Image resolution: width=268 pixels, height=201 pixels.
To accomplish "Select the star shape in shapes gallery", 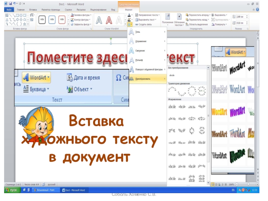I will (x=24, y=24).
